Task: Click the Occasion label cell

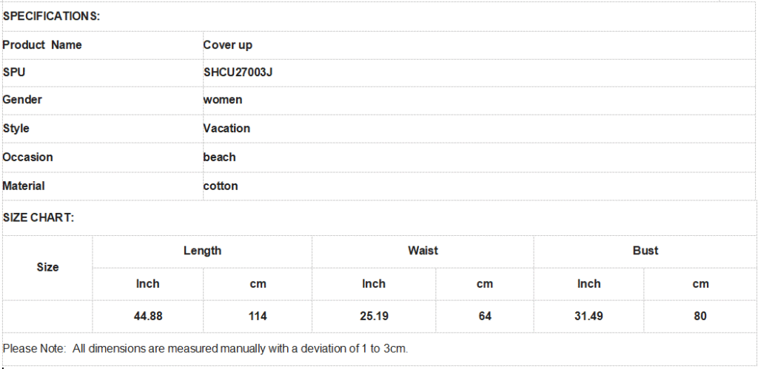Action: click(102, 158)
